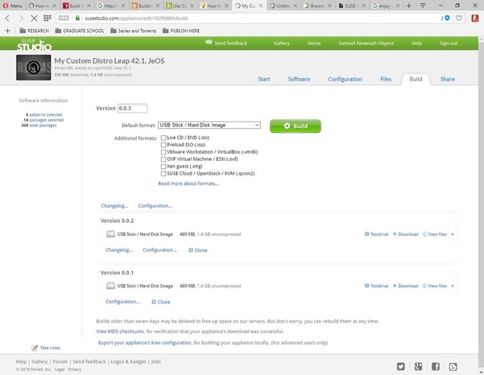Enable Live CD / DVD (.iso) format
Image resolution: width=484 pixels, height=375 pixels.
[163, 138]
